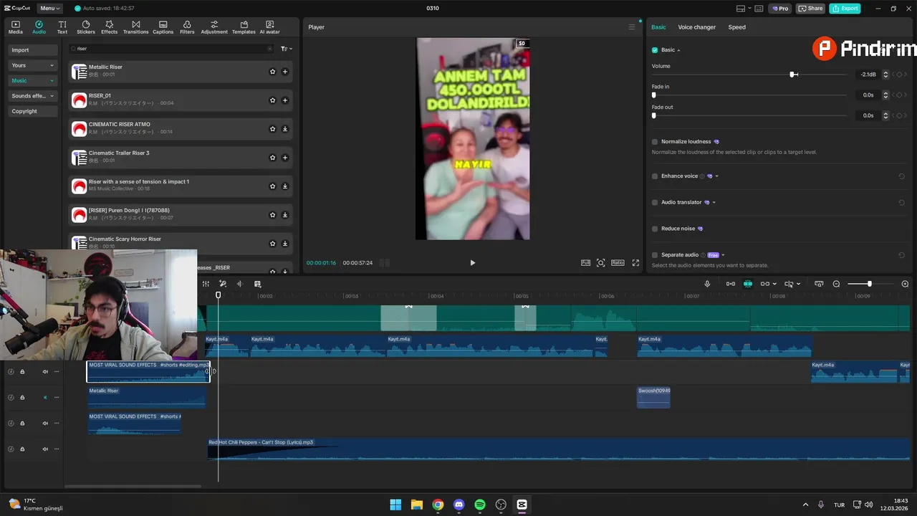This screenshot has width=917, height=516.
Task: Select the Copyright category
Action: pos(33,111)
